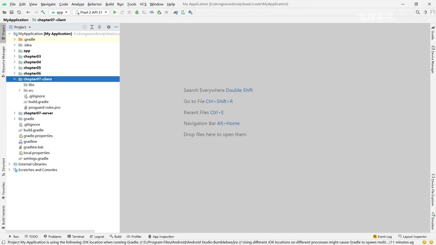Collapse the chapter07-client module
This screenshot has height=245, width=436.
pyautogui.click(x=15, y=79)
